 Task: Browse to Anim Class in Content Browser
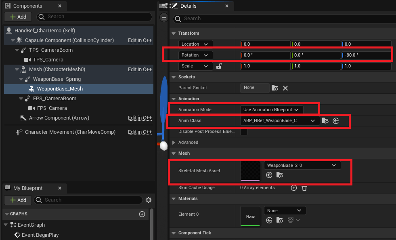pyautogui.click(x=325, y=121)
